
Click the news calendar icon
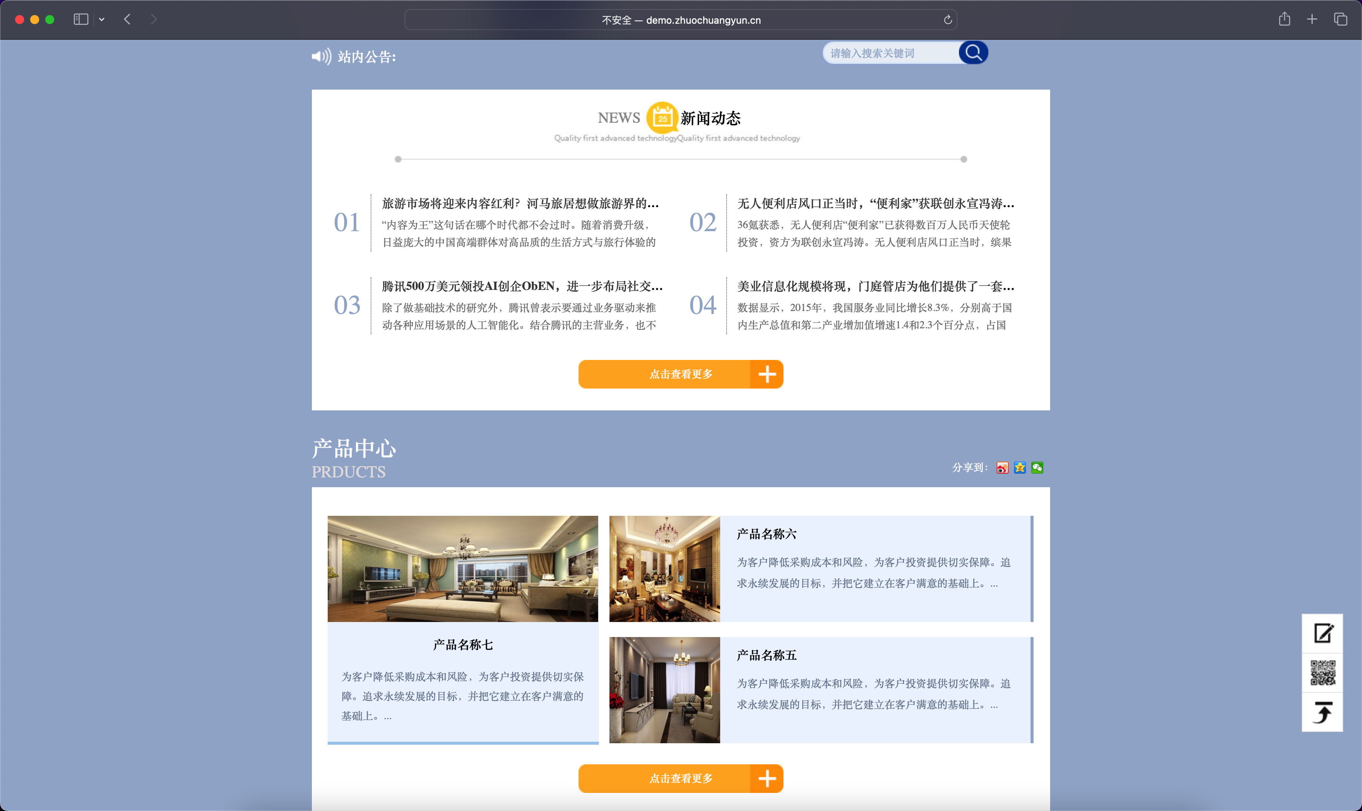[662, 117]
